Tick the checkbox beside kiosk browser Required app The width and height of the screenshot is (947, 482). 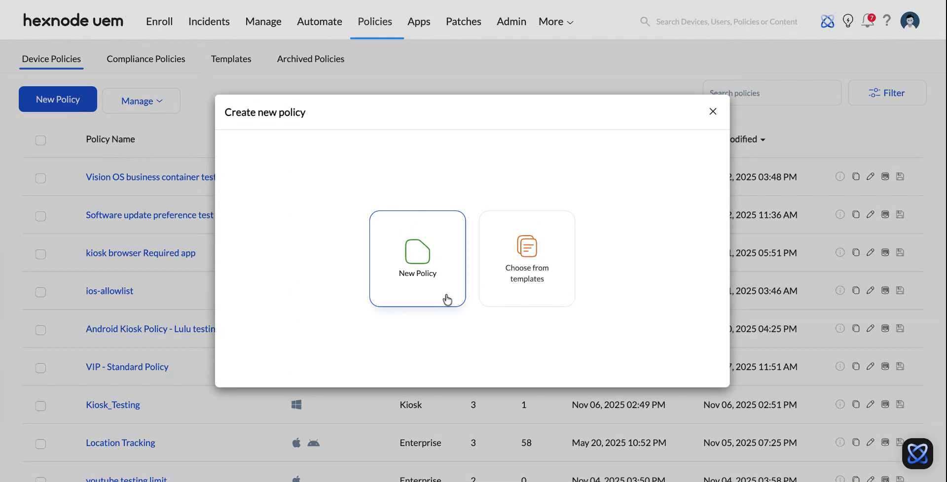click(40, 254)
